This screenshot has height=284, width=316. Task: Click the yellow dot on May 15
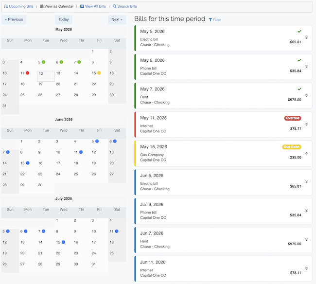point(99,73)
